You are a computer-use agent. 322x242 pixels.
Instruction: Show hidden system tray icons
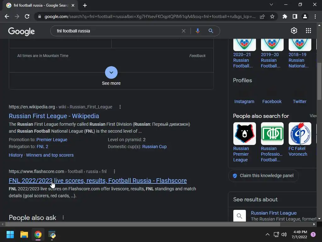click(268, 234)
